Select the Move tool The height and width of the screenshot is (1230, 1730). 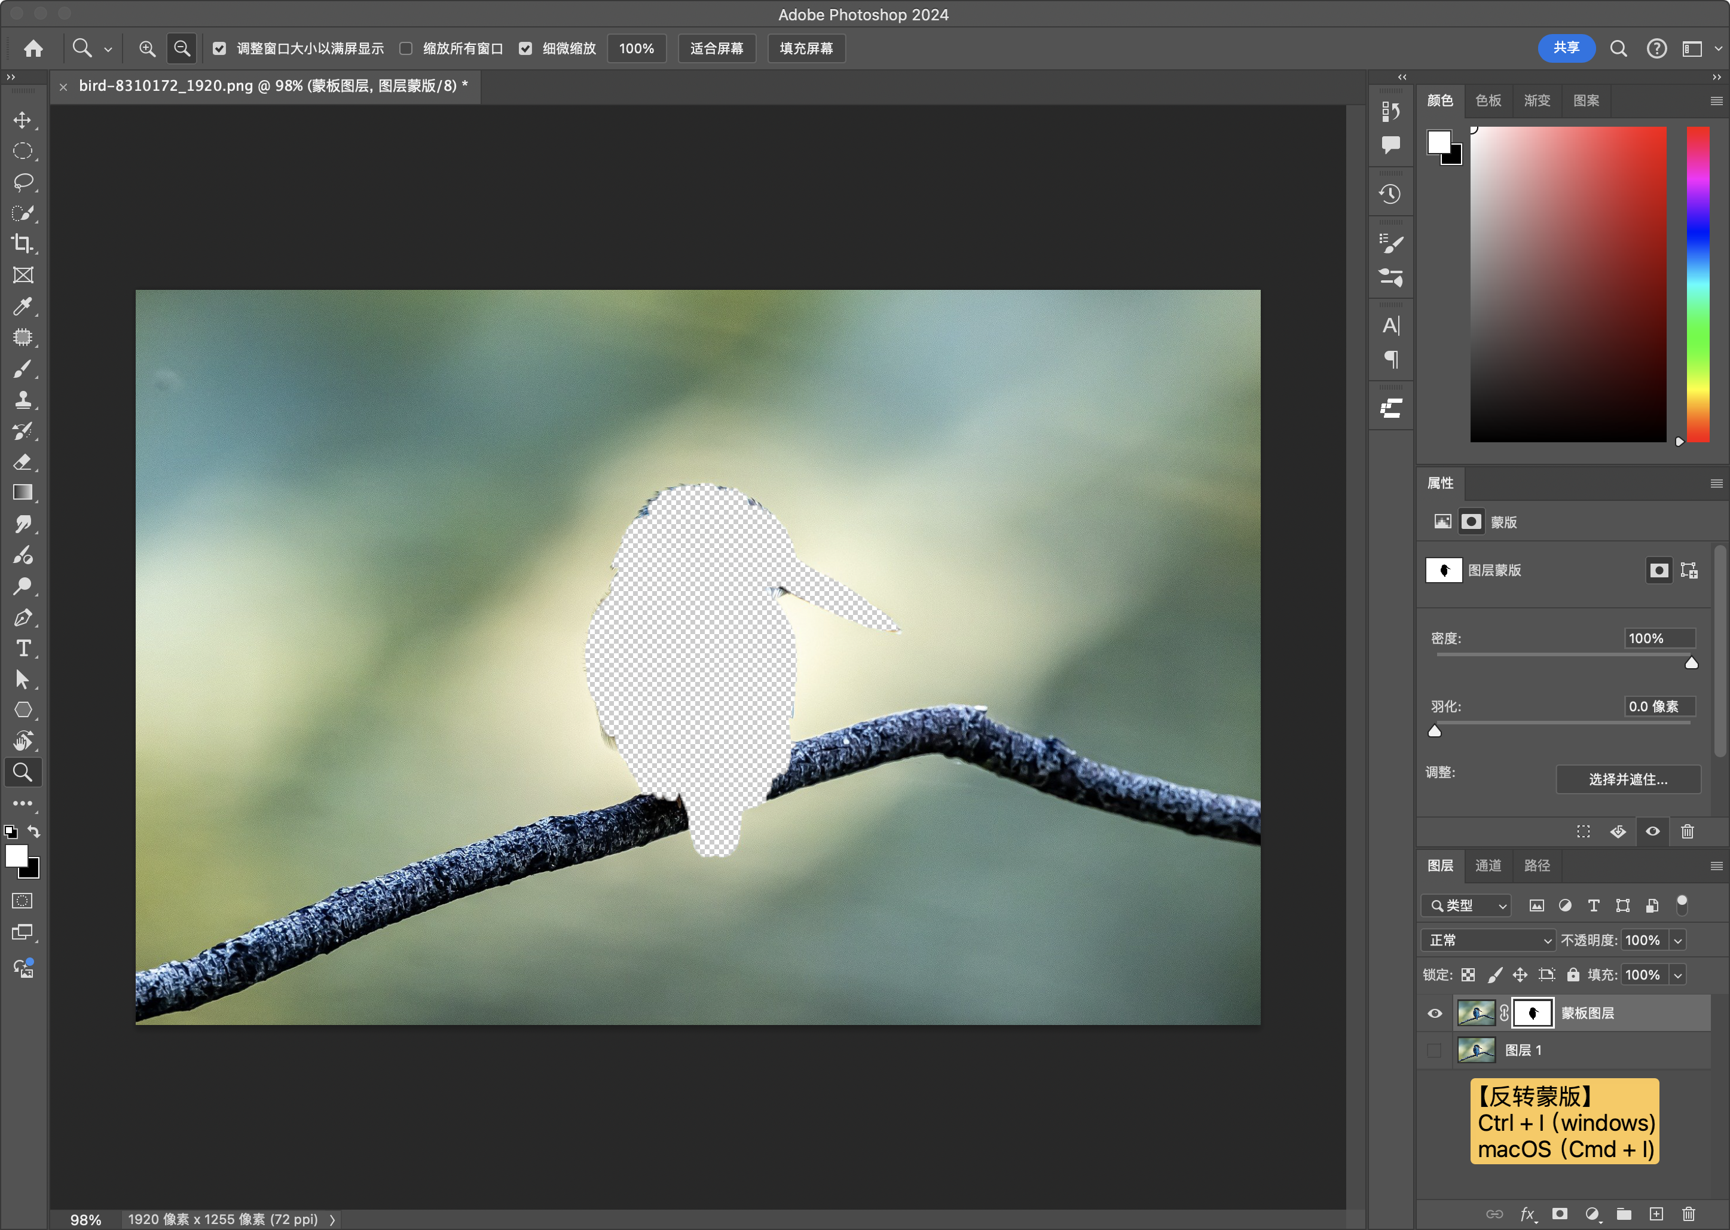tap(23, 120)
